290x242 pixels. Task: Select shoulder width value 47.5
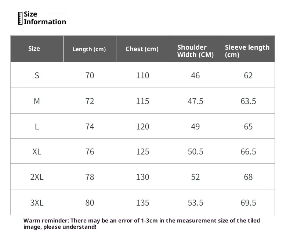(x=195, y=101)
